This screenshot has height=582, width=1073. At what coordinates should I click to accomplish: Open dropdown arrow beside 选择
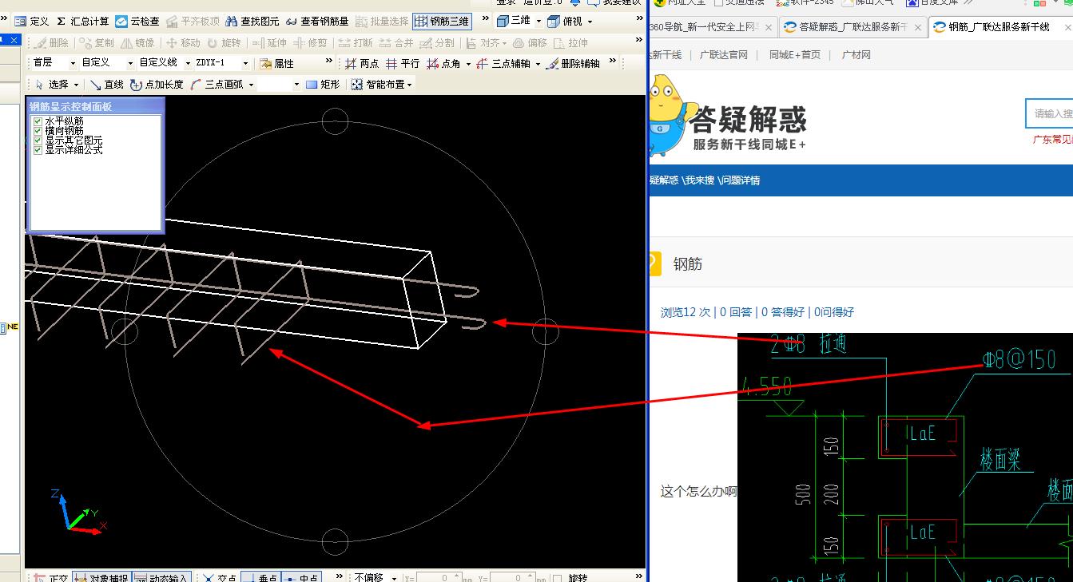[77, 85]
